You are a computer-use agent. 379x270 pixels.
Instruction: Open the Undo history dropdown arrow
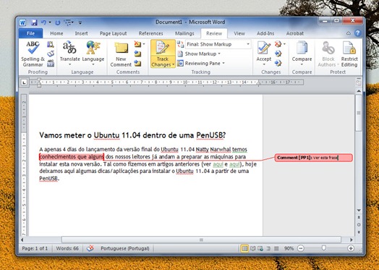pyautogui.click(x=50, y=22)
